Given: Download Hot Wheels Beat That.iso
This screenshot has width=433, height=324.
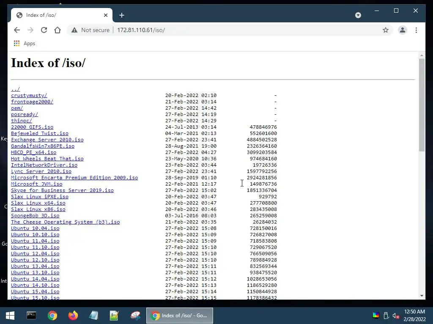Looking at the screenshot, I should pos(47,159).
